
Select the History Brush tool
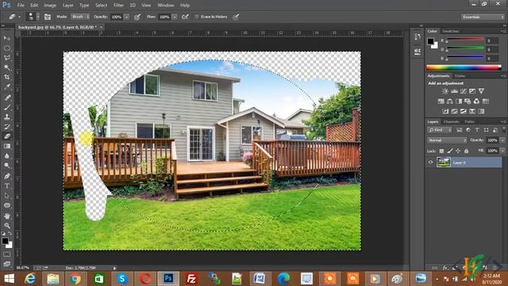coord(7,126)
